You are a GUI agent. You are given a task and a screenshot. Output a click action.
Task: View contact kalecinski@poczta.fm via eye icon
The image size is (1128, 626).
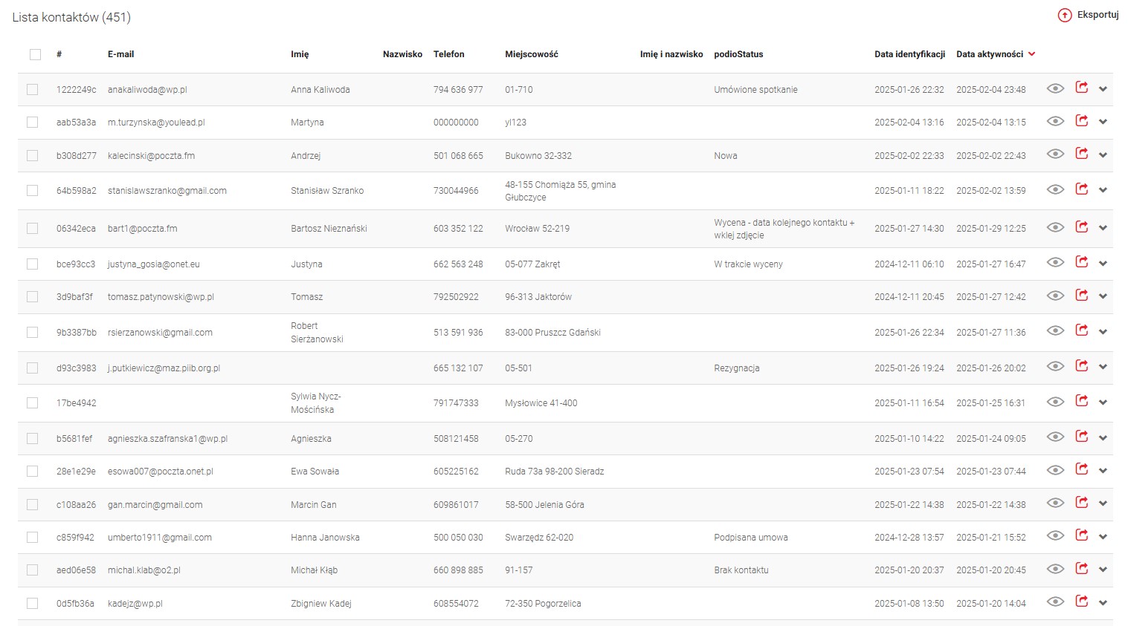click(1055, 154)
